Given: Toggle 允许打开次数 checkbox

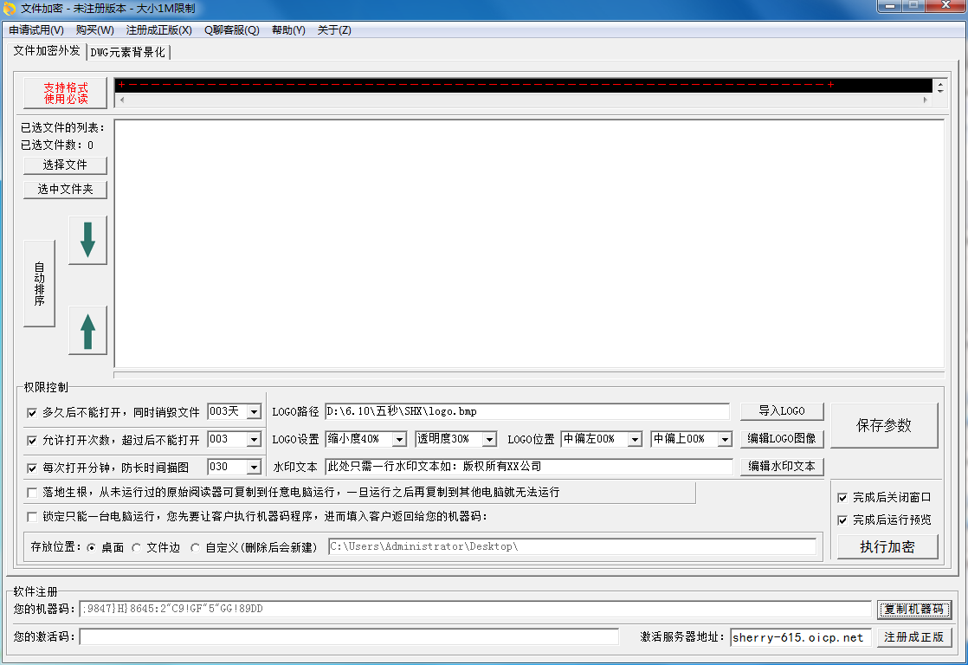Looking at the screenshot, I should click(x=32, y=440).
